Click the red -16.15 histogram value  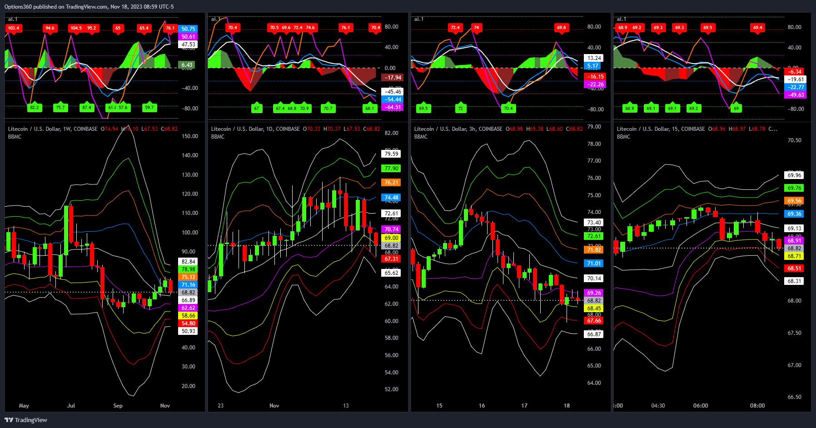(595, 77)
